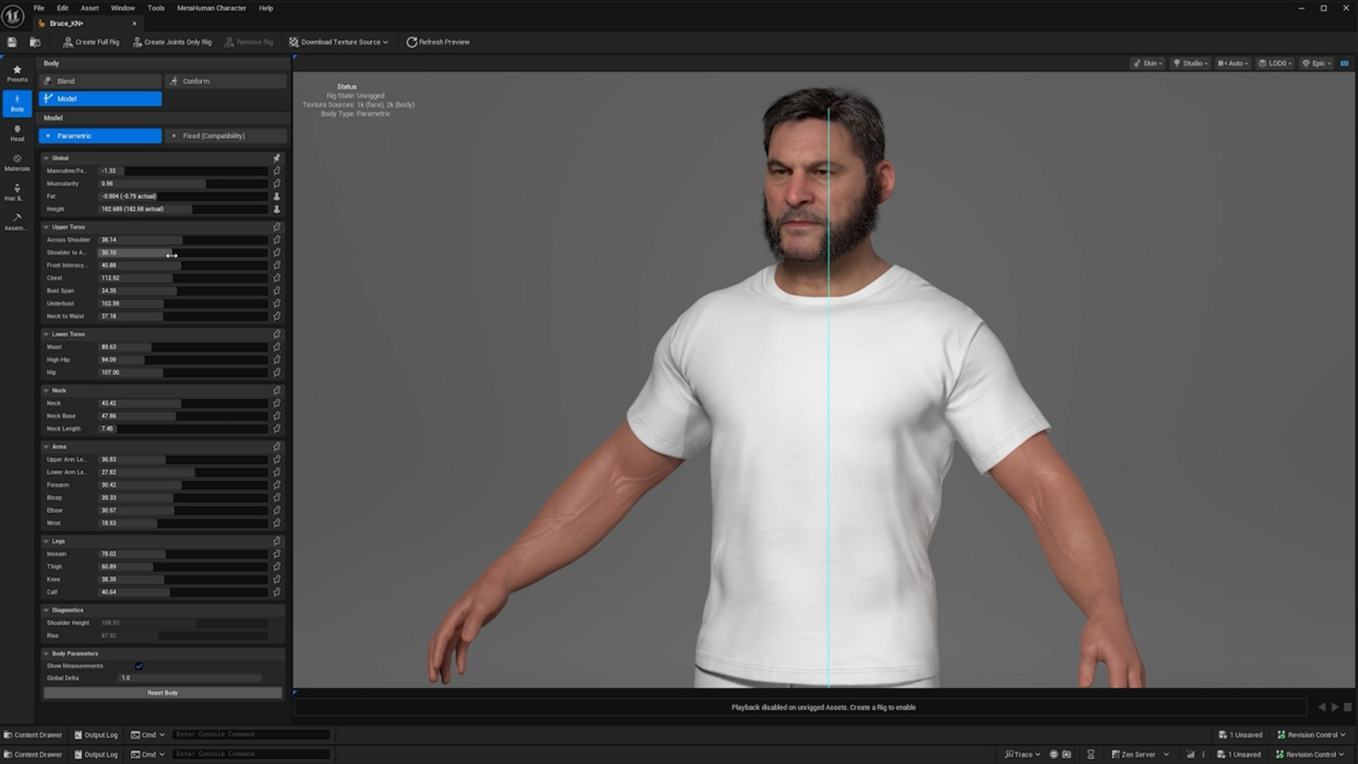The width and height of the screenshot is (1358, 764).
Task: Click the save icon in toolbar
Action: (12, 42)
